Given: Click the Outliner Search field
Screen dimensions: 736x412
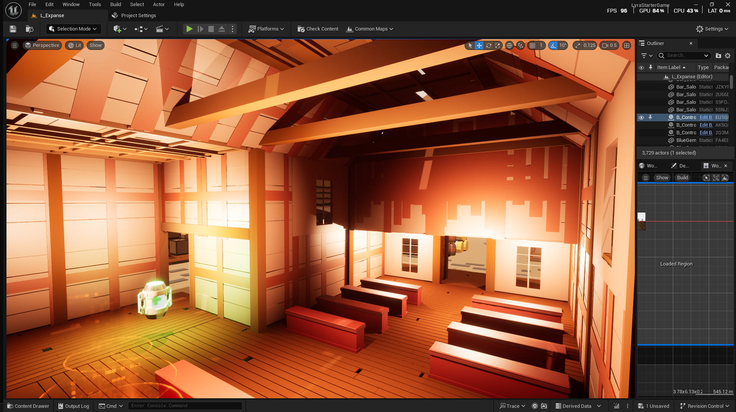Looking at the screenshot, I should pyautogui.click(x=684, y=56).
